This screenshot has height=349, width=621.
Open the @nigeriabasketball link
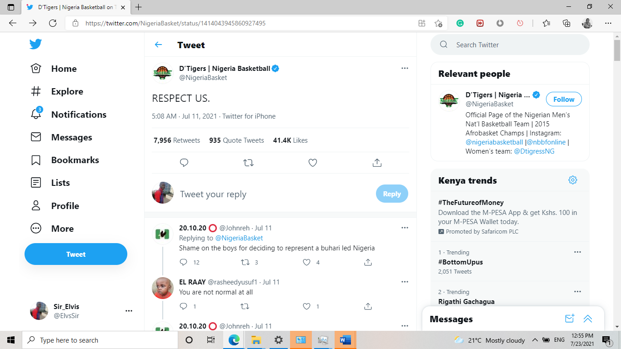pos(494,142)
